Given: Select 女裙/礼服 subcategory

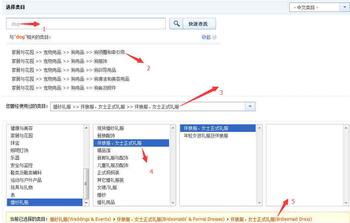Looking at the screenshot, I should (x=131, y=187).
